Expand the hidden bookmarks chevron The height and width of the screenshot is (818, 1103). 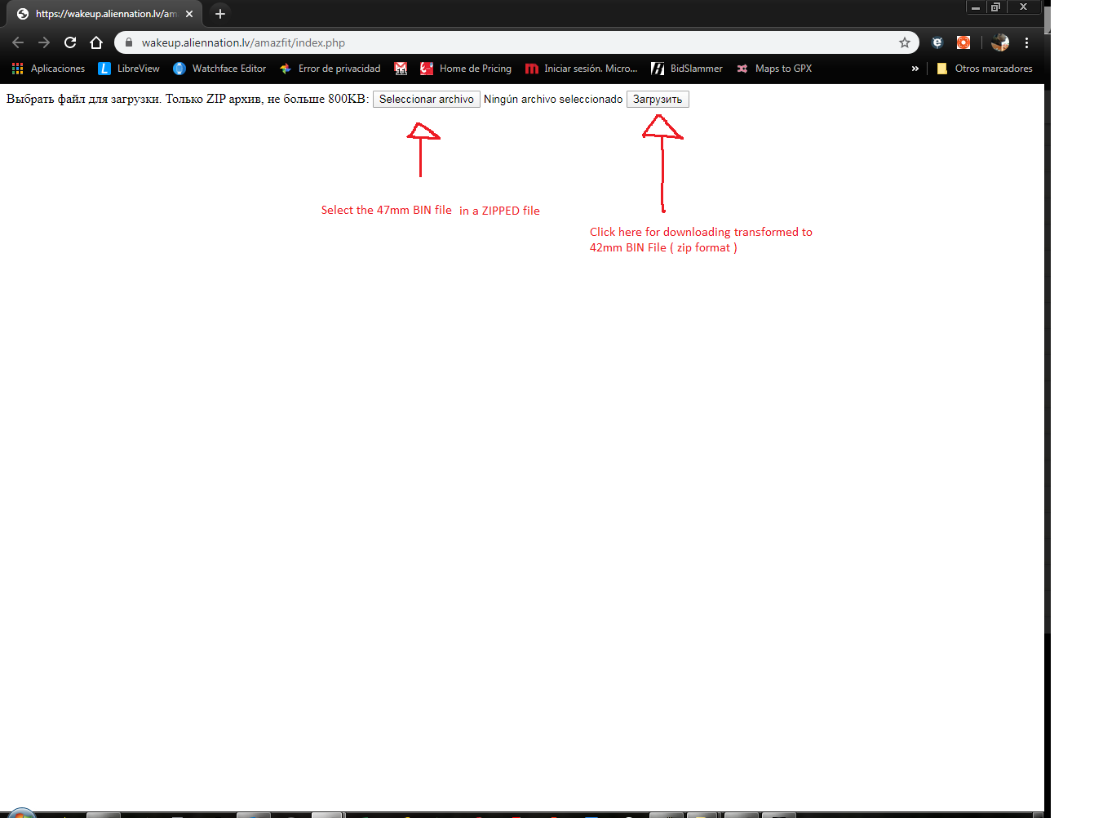(x=915, y=69)
